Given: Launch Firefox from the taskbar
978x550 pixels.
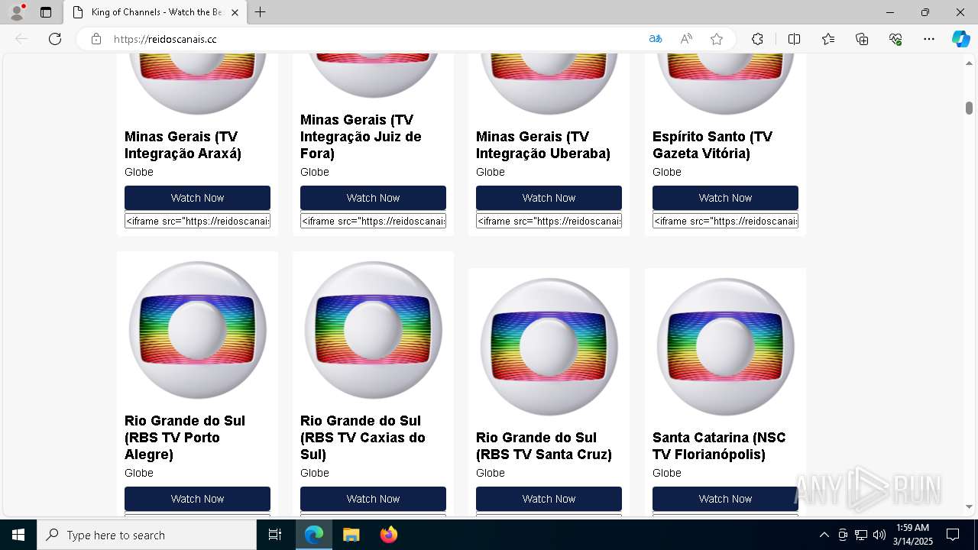Looking at the screenshot, I should pyautogui.click(x=389, y=535).
